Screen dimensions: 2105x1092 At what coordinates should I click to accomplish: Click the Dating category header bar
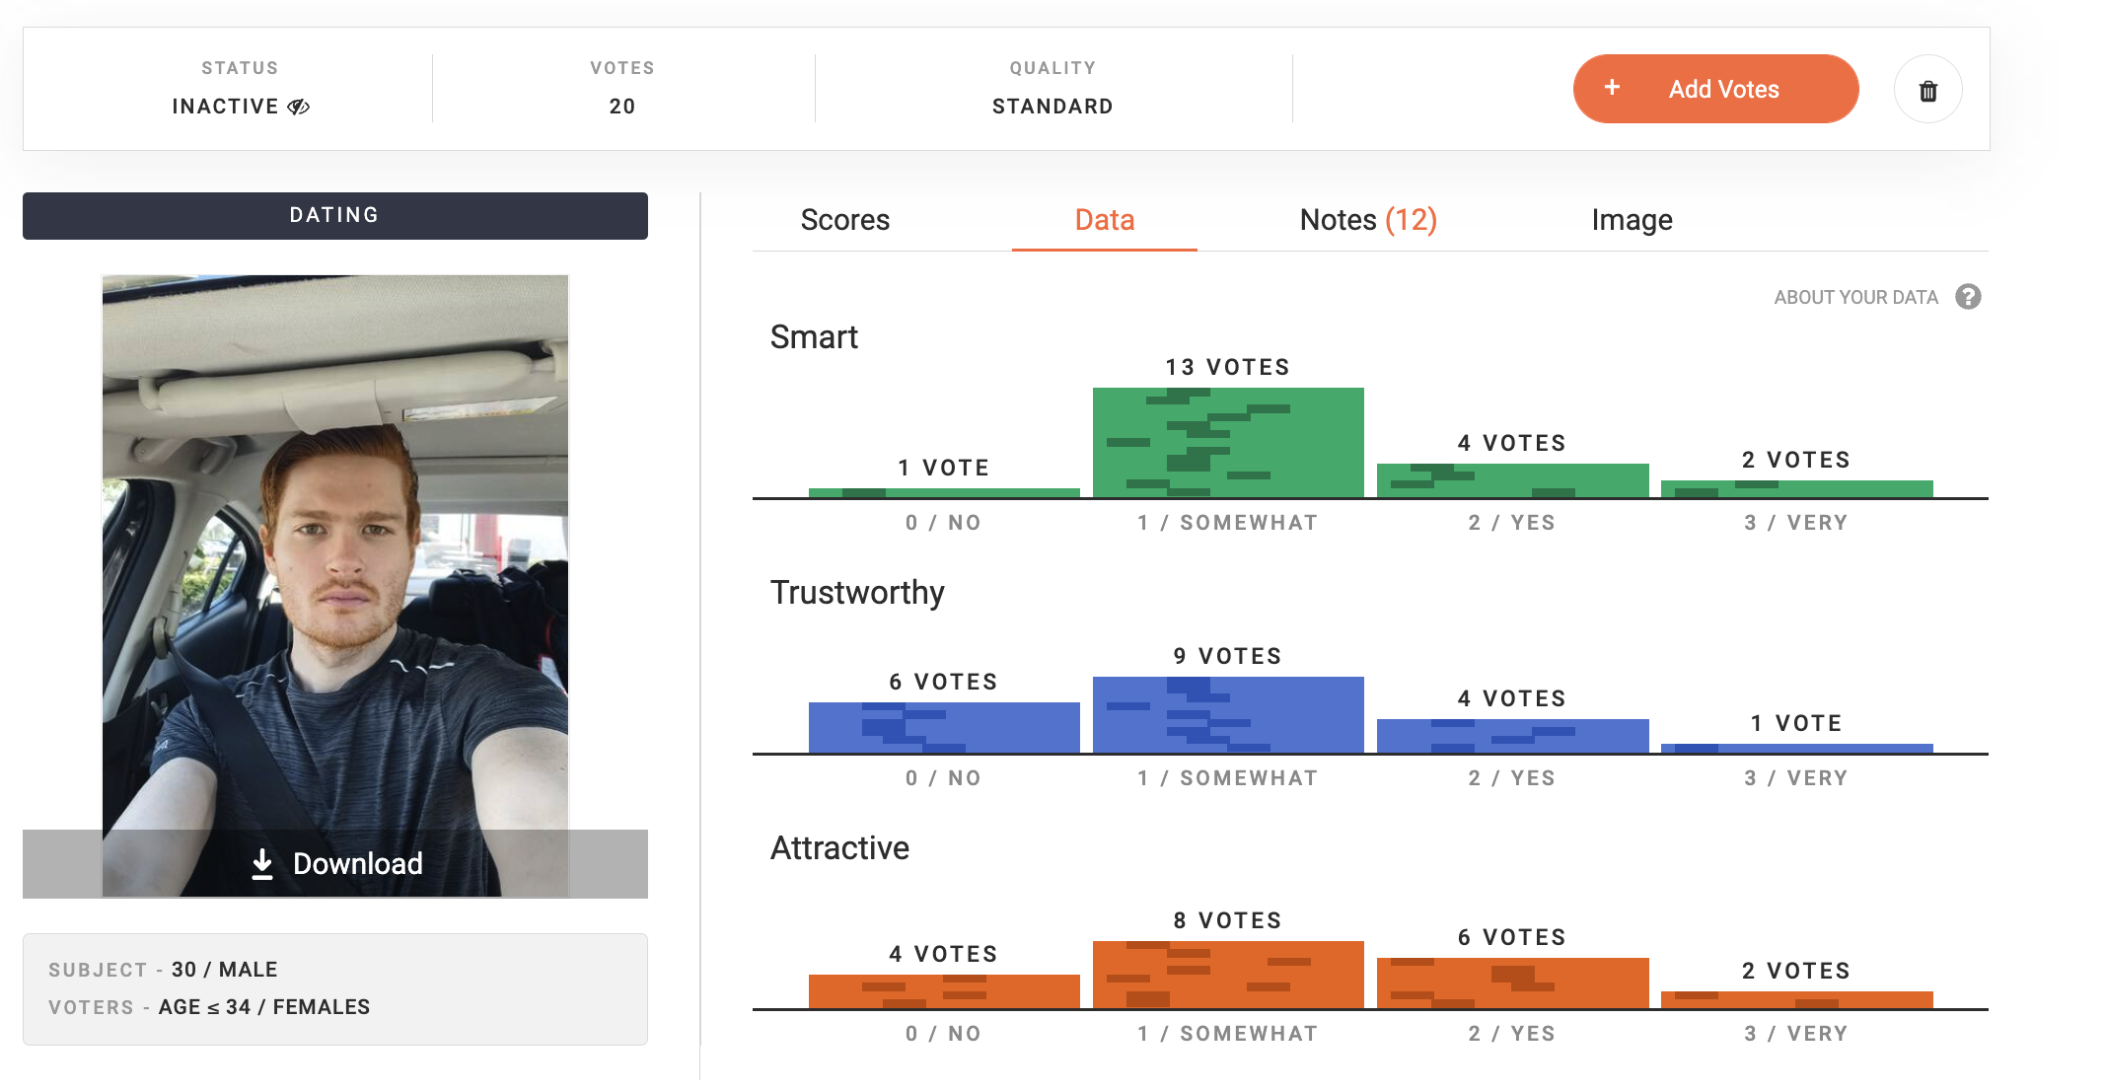pos(335,215)
